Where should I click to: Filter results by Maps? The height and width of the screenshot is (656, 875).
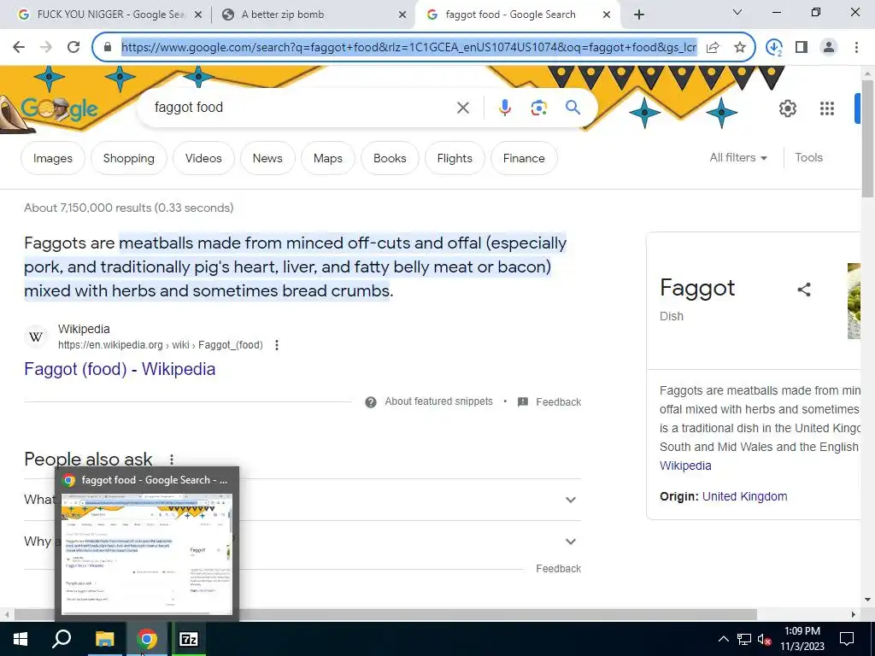pyautogui.click(x=327, y=158)
